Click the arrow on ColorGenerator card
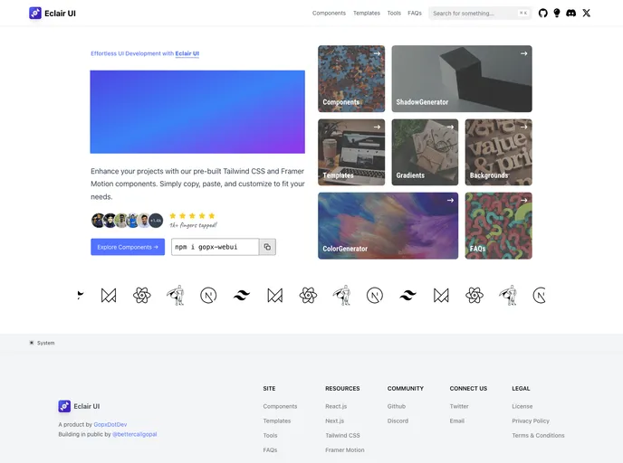623x463 pixels. 450,201
